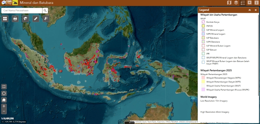
Task: Open the Basemap Gallery map icon
Action: click(229, 3)
